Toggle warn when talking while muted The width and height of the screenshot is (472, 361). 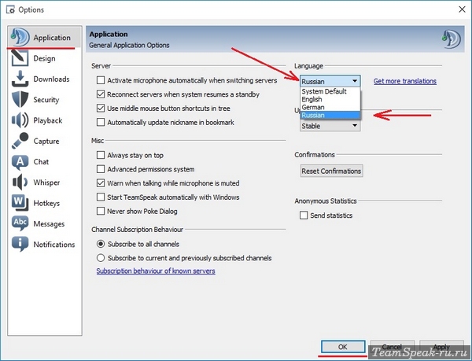[101, 183]
